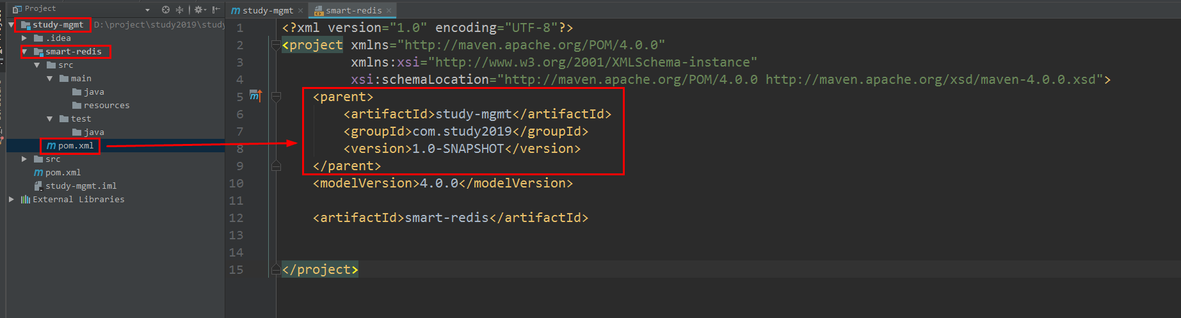Click the scroll from source target icon
Image resolution: width=1181 pixels, height=318 pixels.
tap(166, 10)
